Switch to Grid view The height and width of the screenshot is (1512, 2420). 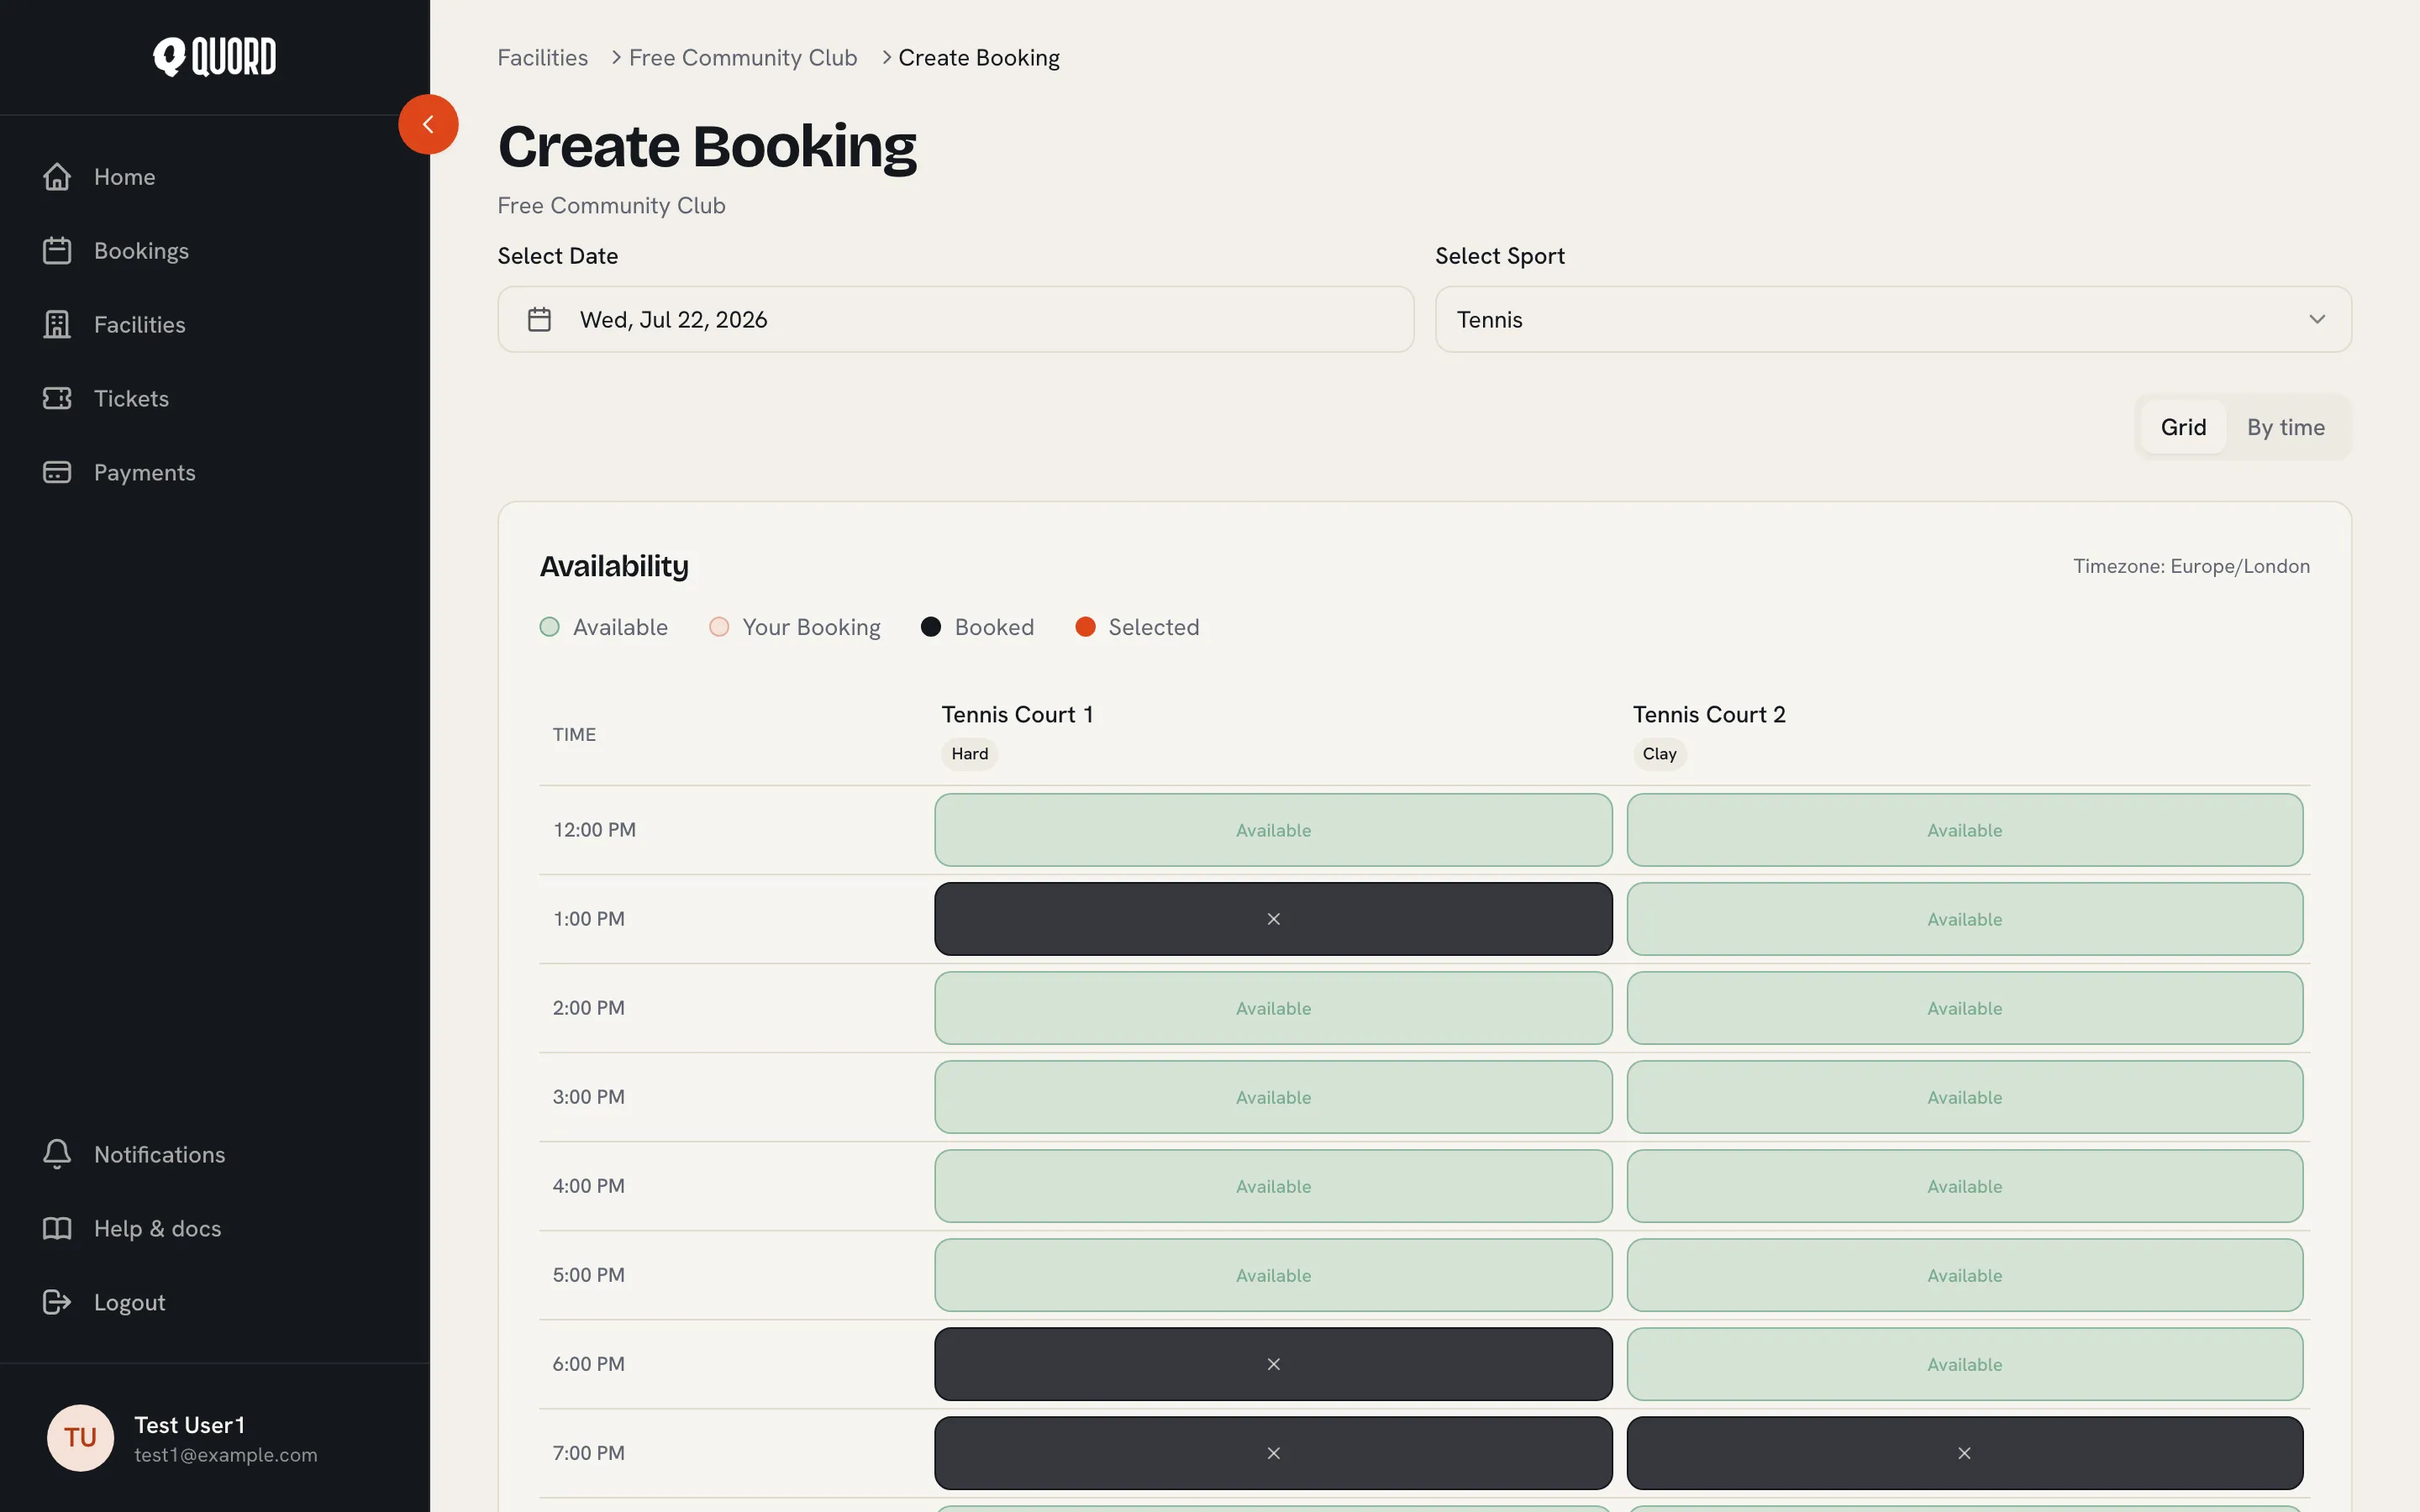[2183, 427]
